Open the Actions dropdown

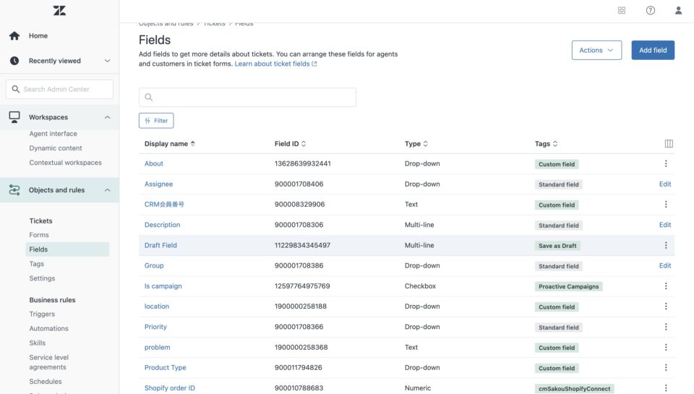596,50
